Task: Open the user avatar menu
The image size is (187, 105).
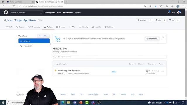Action: [179, 12]
